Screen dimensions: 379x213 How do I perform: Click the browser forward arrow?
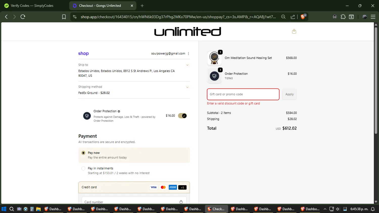14,17
